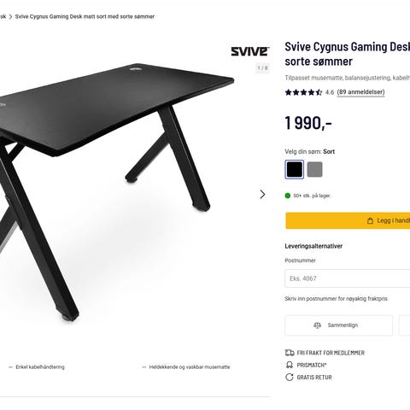Select the black stitching color swatch
This screenshot has width=410, height=410.
pos(295,169)
